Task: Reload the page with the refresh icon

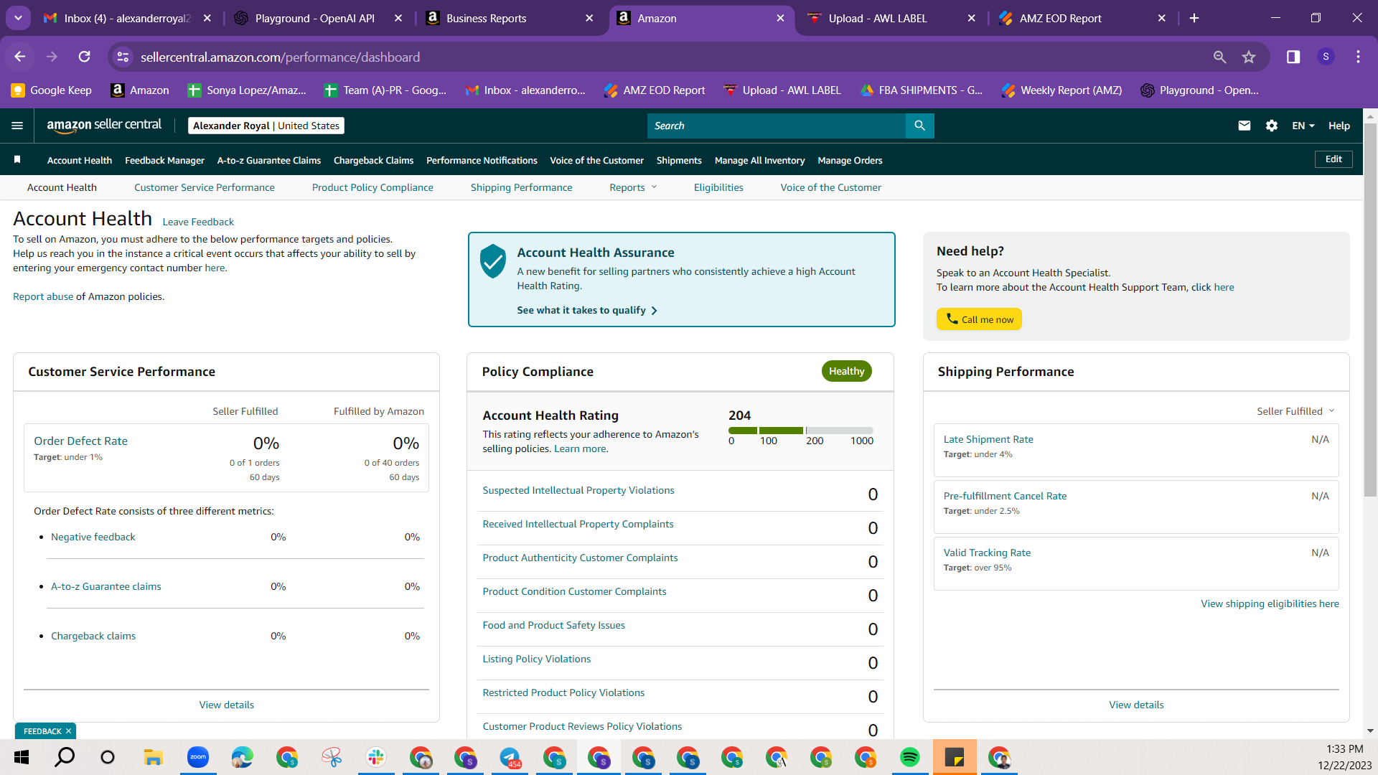Action: pyautogui.click(x=85, y=57)
